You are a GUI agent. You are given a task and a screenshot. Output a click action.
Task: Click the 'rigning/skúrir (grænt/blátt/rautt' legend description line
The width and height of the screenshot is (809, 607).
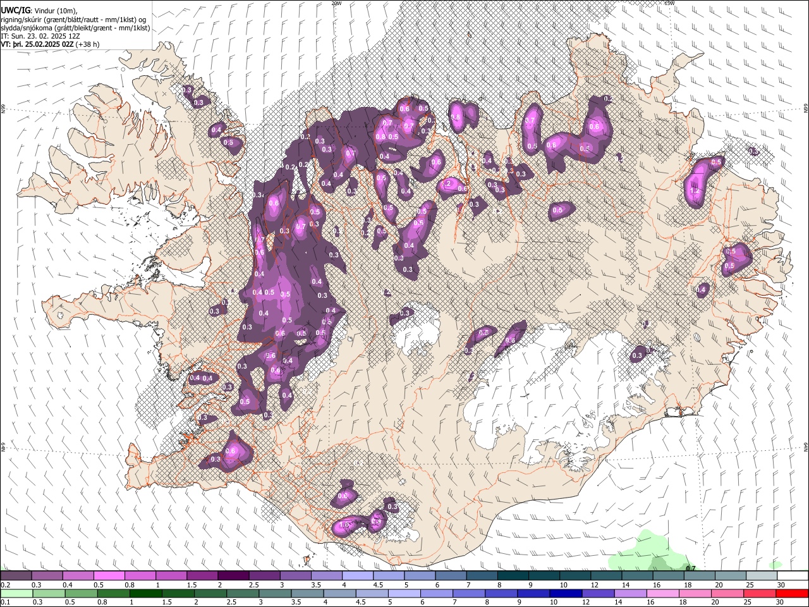pos(75,20)
